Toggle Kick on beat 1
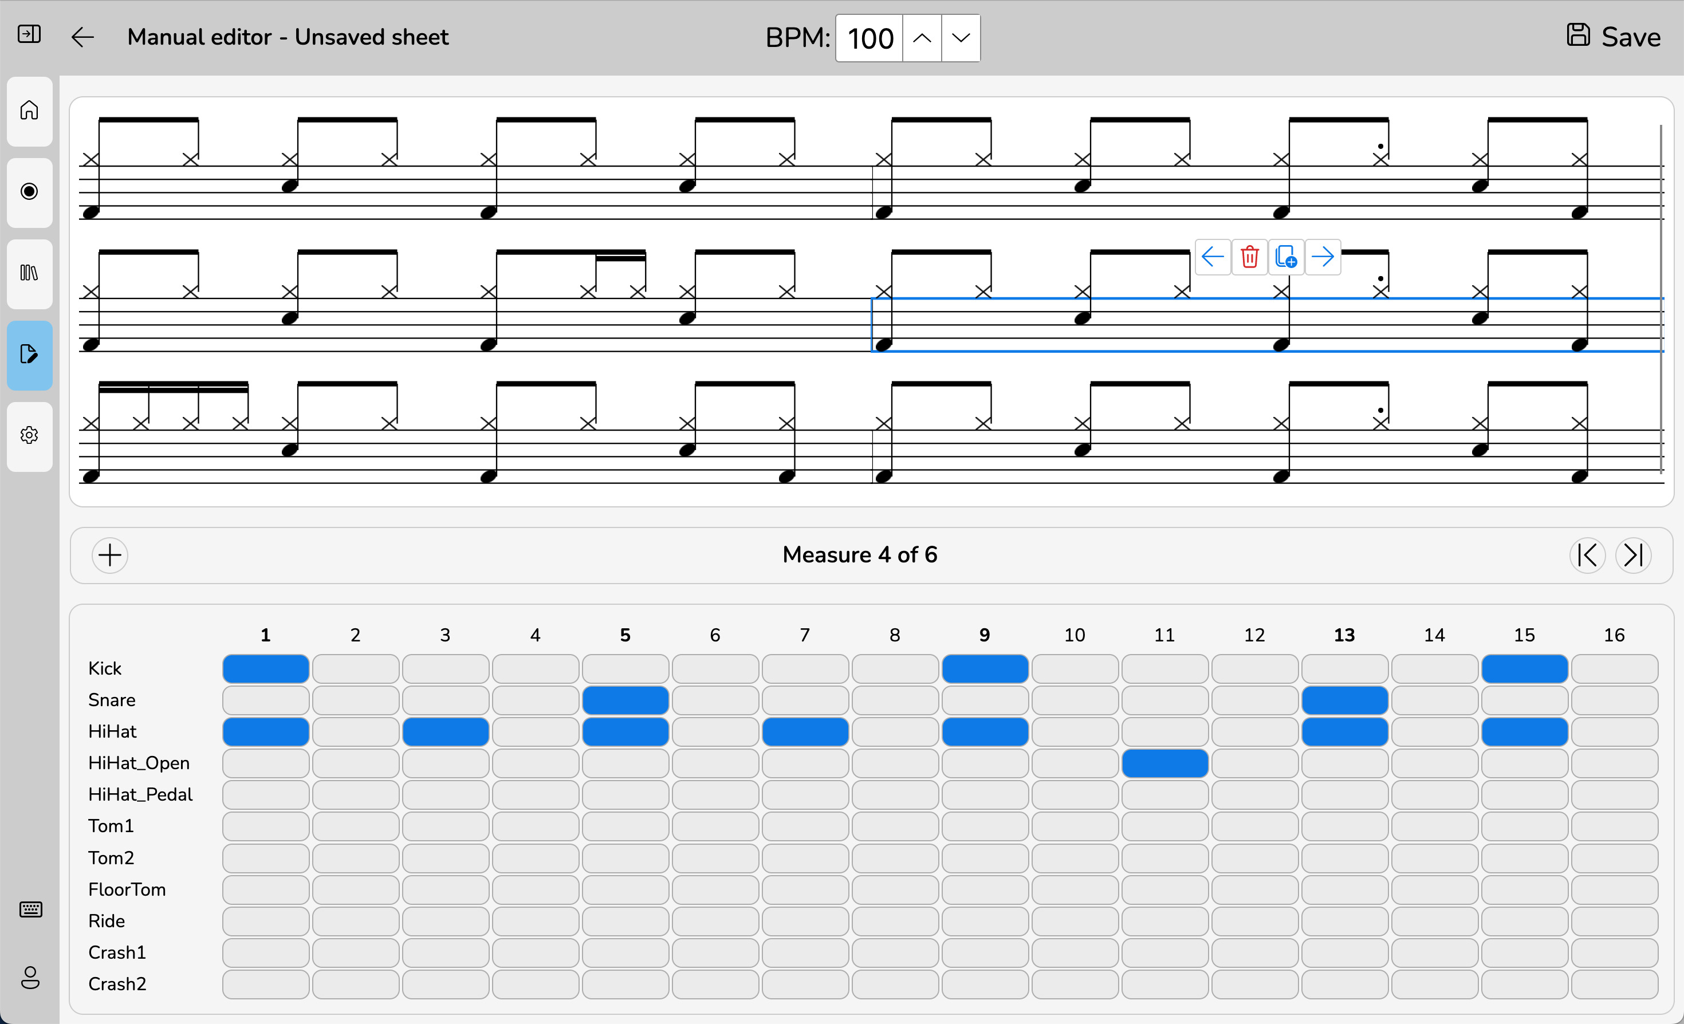Viewport: 1684px width, 1024px height. point(265,668)
